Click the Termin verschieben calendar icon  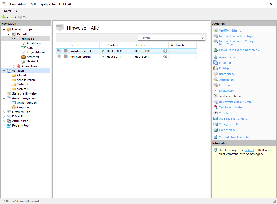(x=216, y=107)
